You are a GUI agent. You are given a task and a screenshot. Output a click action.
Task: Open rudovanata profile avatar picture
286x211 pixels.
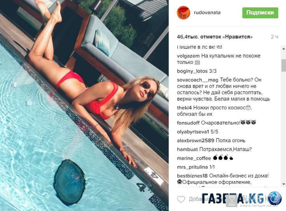[183, 12]
